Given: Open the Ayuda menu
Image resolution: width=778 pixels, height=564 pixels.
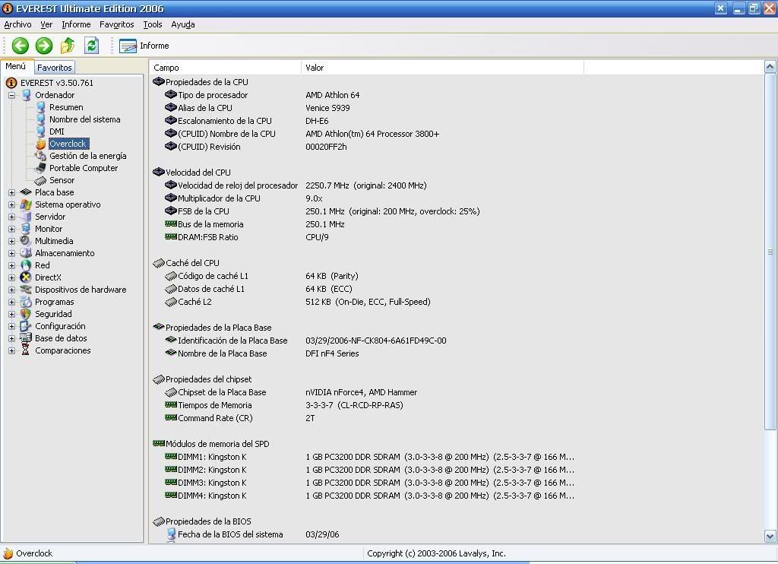Looking at the screenshot, I should click(x=182, y=24).
